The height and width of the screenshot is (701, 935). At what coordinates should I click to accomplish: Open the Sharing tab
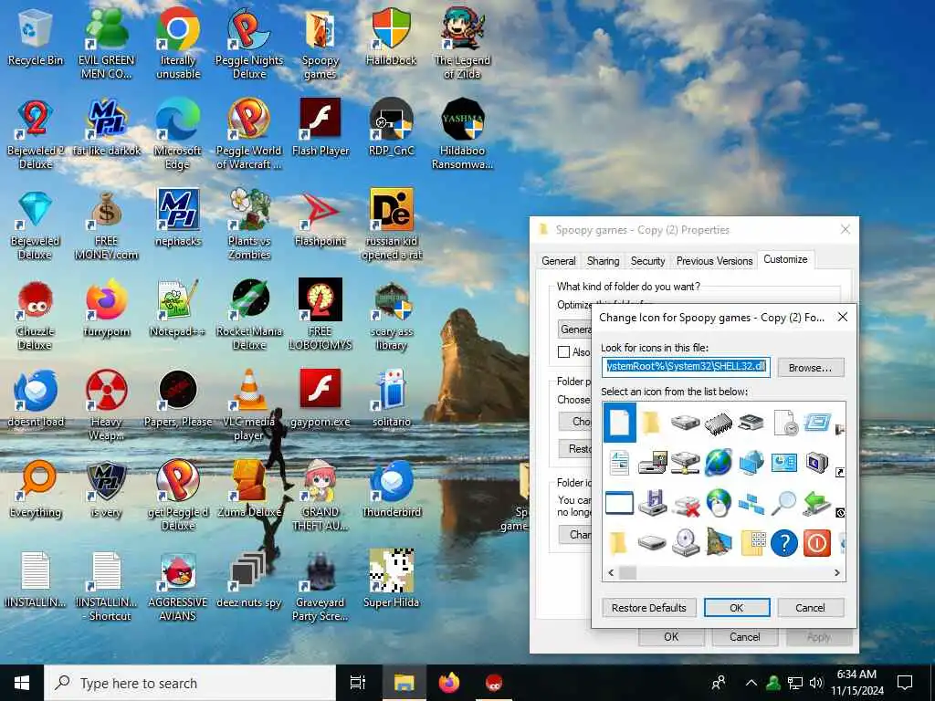(603, 260)
